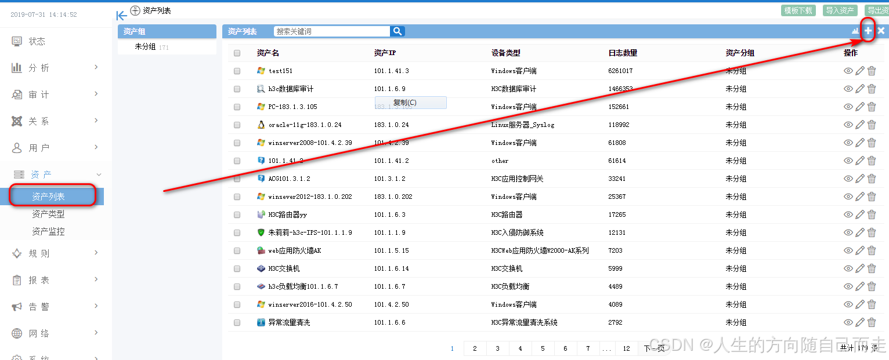The width and height of the screenshot is (889, 360).
Task: Click the Windows icon beside test151
Action: point(261,71)
